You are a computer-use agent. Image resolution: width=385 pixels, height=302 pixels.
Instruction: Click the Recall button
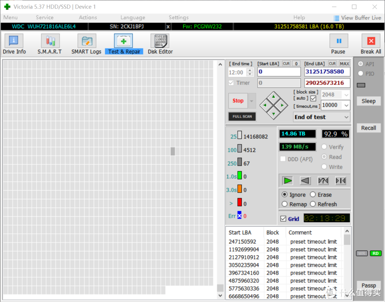tap(369, 128)
